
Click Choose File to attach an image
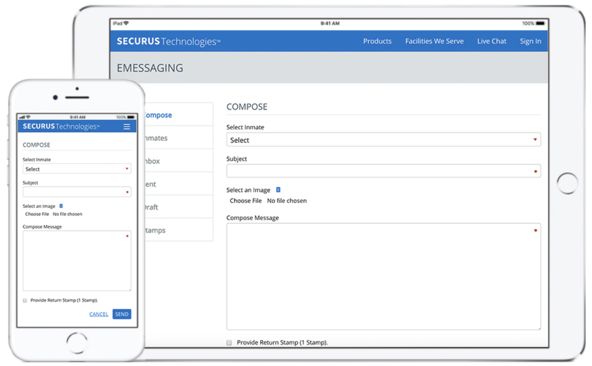pos(246,201)
